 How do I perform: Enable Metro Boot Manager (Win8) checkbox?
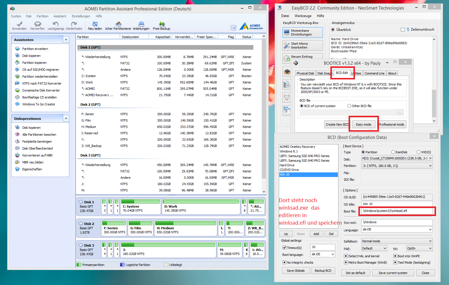346,262
